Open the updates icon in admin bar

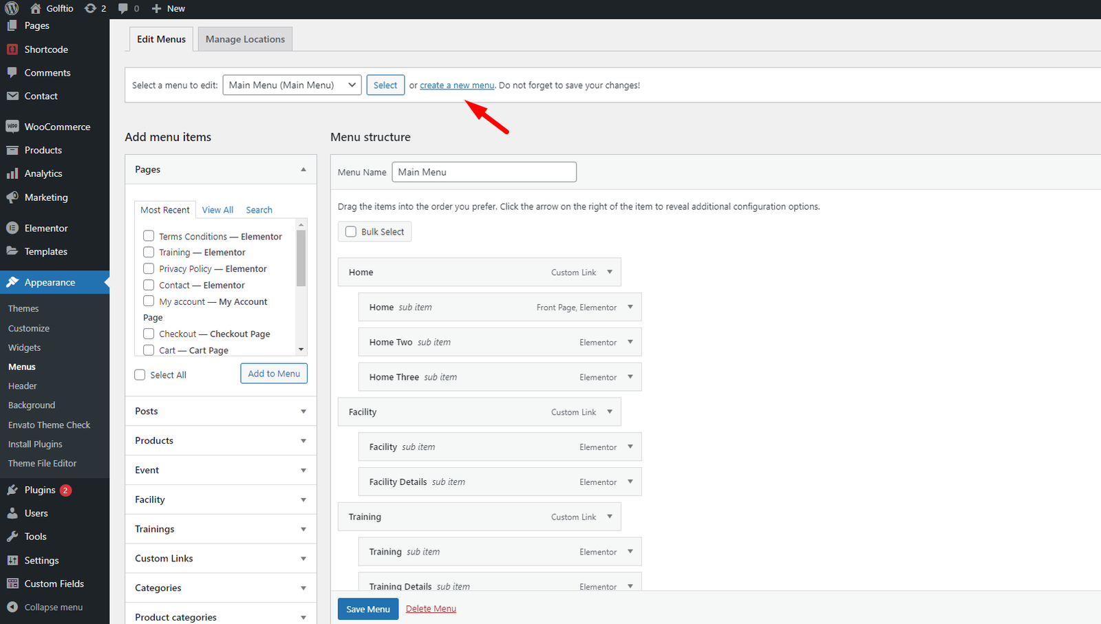[90, 8]
